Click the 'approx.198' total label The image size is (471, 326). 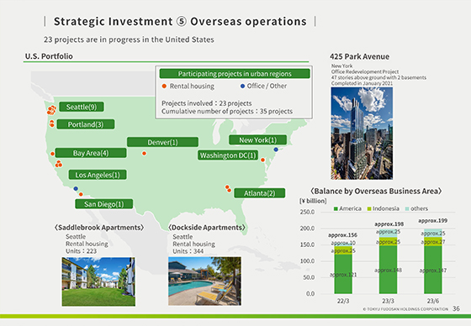pos(389,224)
